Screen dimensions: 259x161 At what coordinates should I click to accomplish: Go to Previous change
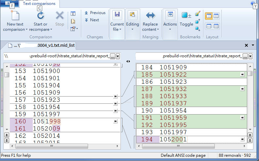[95, 13]
